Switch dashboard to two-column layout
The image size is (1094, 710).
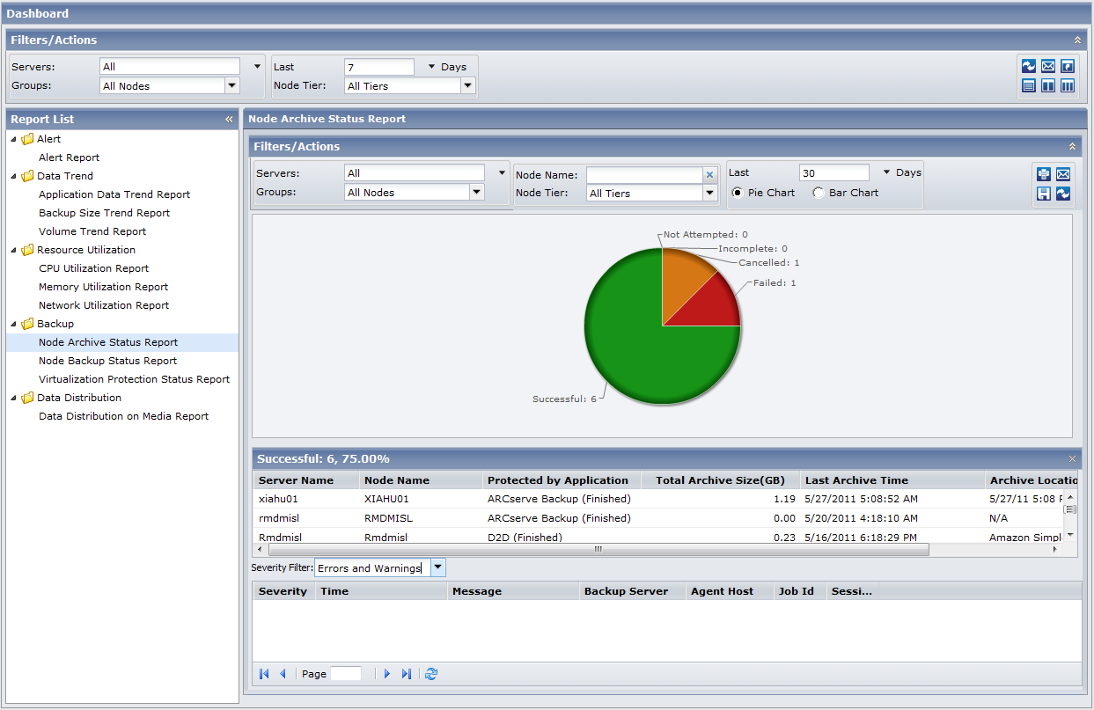tap(1048, 85)
